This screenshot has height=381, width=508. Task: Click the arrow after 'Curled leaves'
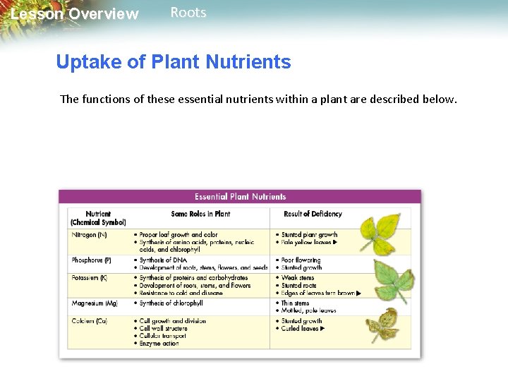pos(322,329)
